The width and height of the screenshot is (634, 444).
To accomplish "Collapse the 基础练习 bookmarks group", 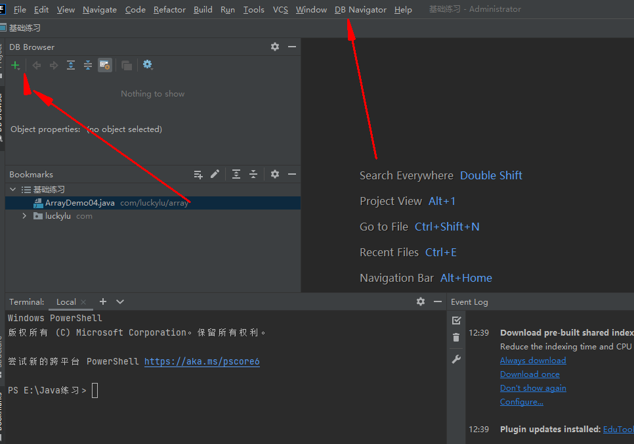I will point(12,189).
